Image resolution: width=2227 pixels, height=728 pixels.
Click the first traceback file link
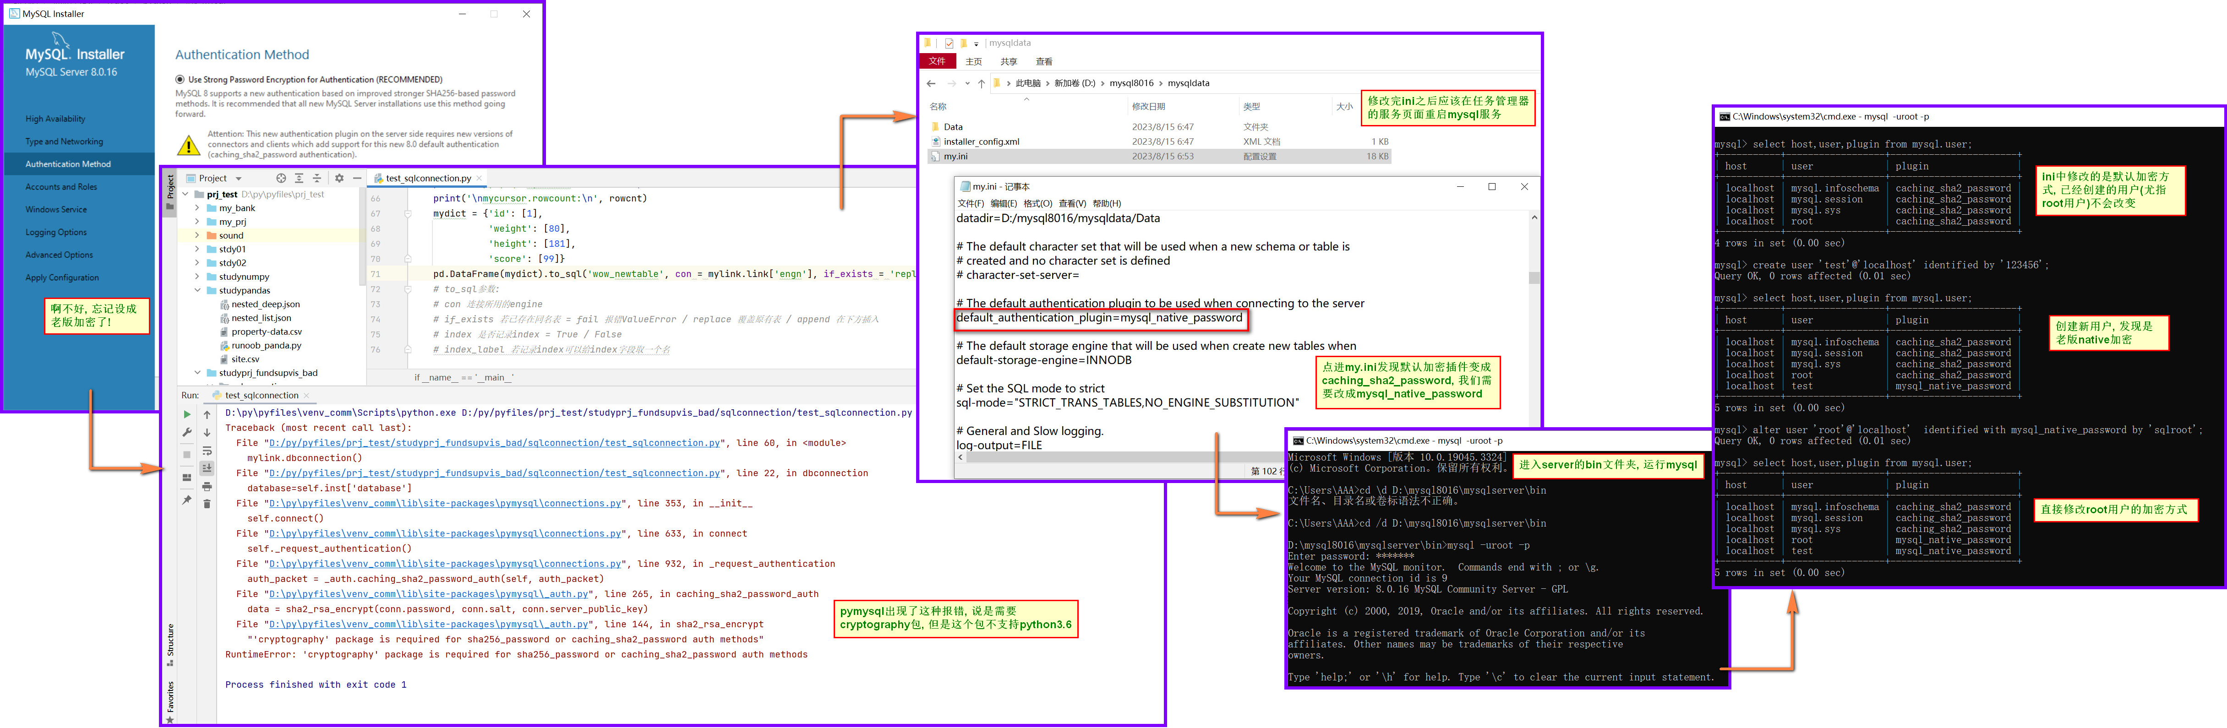[x=494, y=443]
